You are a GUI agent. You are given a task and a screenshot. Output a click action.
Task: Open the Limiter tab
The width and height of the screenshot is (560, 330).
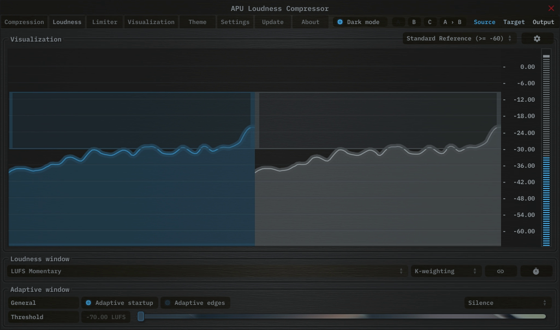(x=105, y=22)
